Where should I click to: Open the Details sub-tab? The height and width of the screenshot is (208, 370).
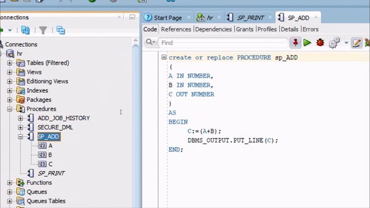tap(290, 29)
